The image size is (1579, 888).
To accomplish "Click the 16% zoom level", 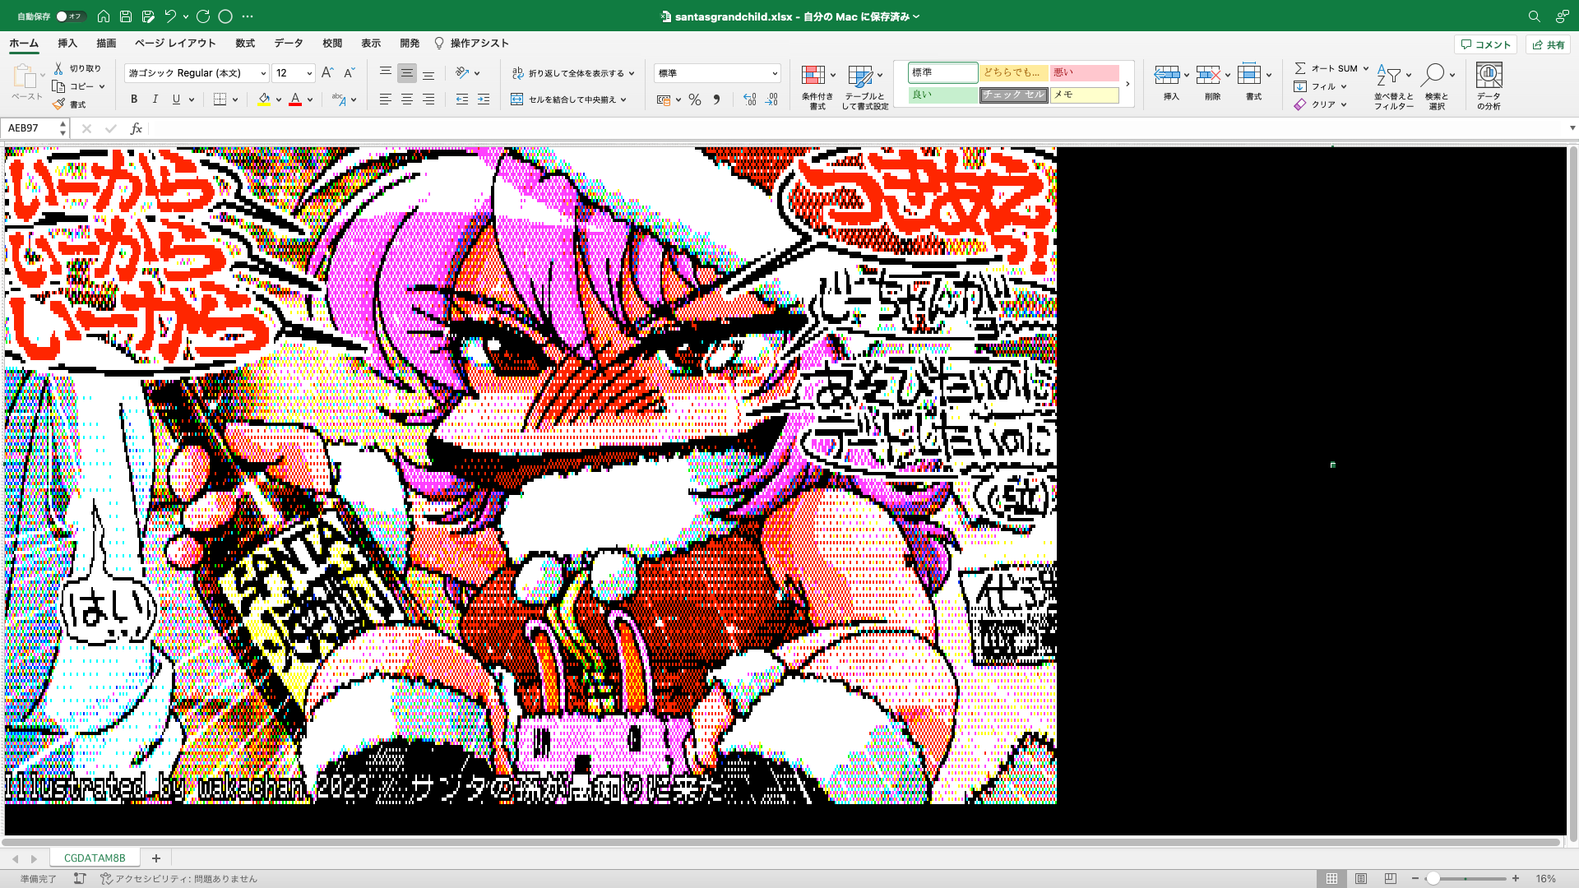I will click(1546, 878).
